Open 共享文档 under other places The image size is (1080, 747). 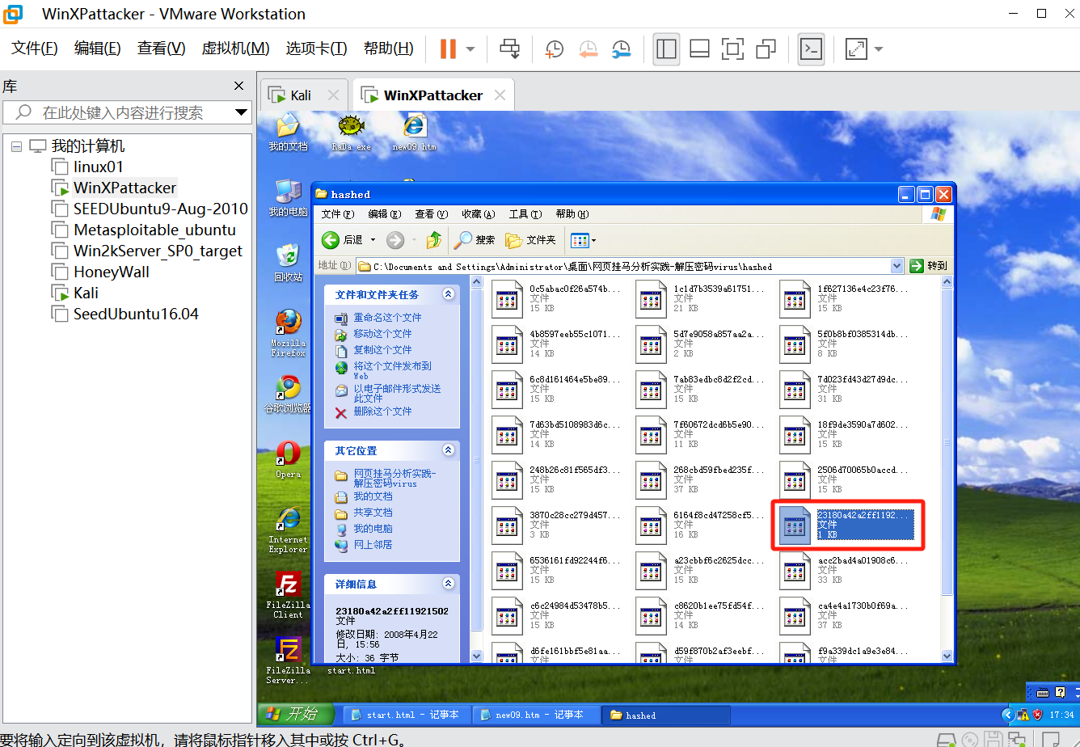click(373, 513)
